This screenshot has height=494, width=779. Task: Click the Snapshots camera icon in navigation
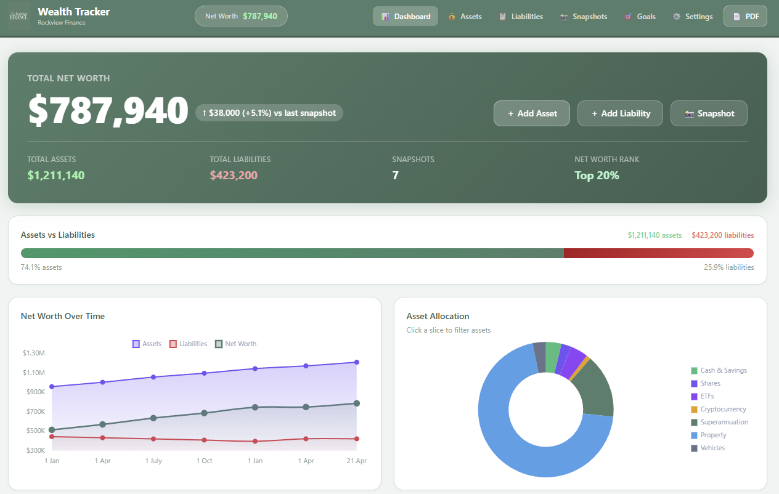pyautogui.click(x=564, y=17)
